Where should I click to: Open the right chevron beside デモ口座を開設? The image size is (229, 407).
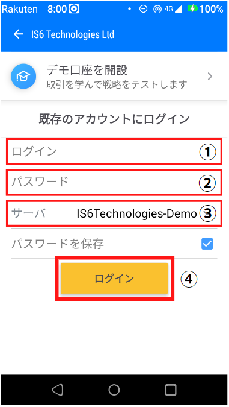[210, 77]
